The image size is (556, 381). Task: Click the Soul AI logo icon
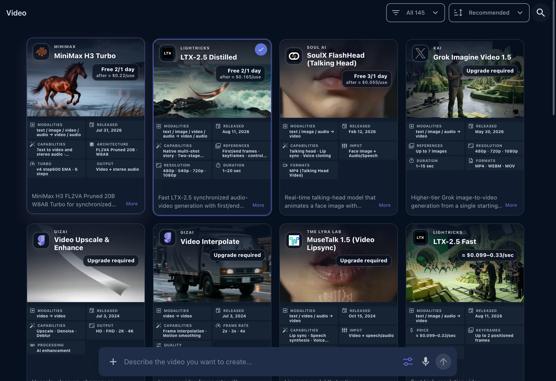coord(294,56)
